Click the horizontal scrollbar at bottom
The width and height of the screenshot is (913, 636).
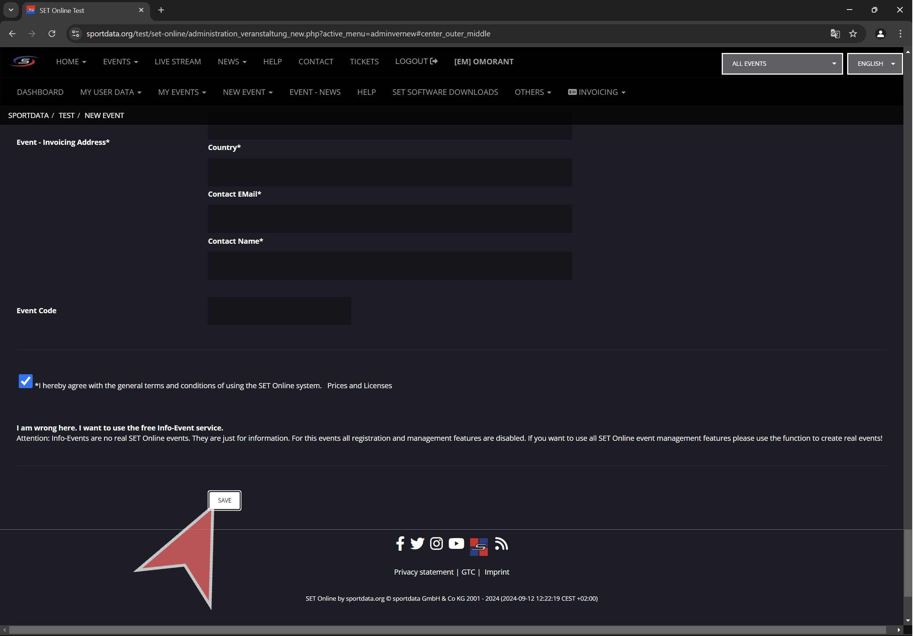[x=447, y=630]
